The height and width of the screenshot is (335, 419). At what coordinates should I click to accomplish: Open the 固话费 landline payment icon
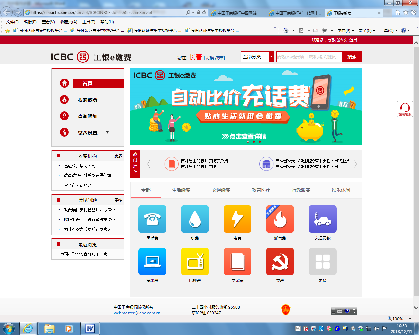point(152,219)
